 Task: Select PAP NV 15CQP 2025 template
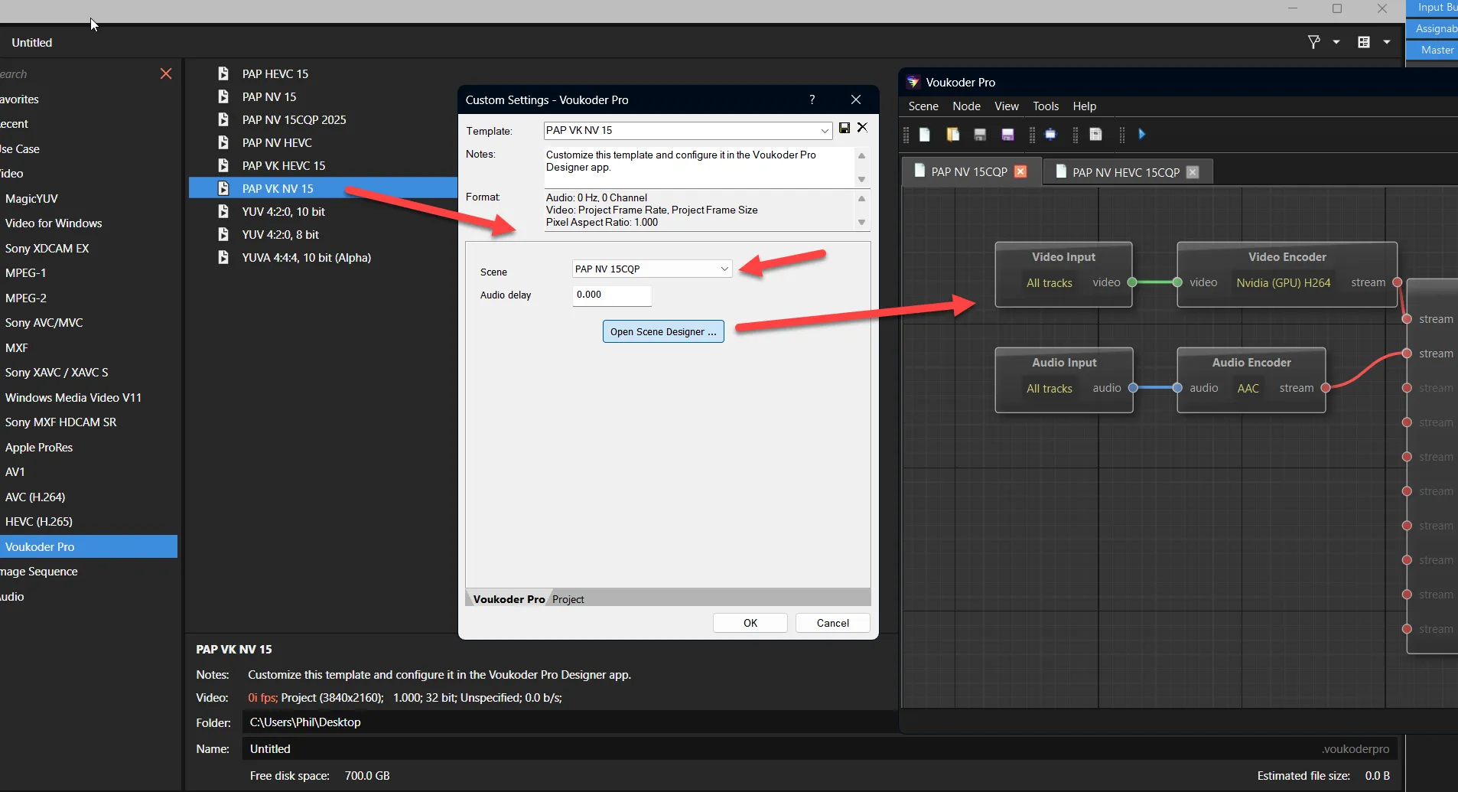coord(294,119)
